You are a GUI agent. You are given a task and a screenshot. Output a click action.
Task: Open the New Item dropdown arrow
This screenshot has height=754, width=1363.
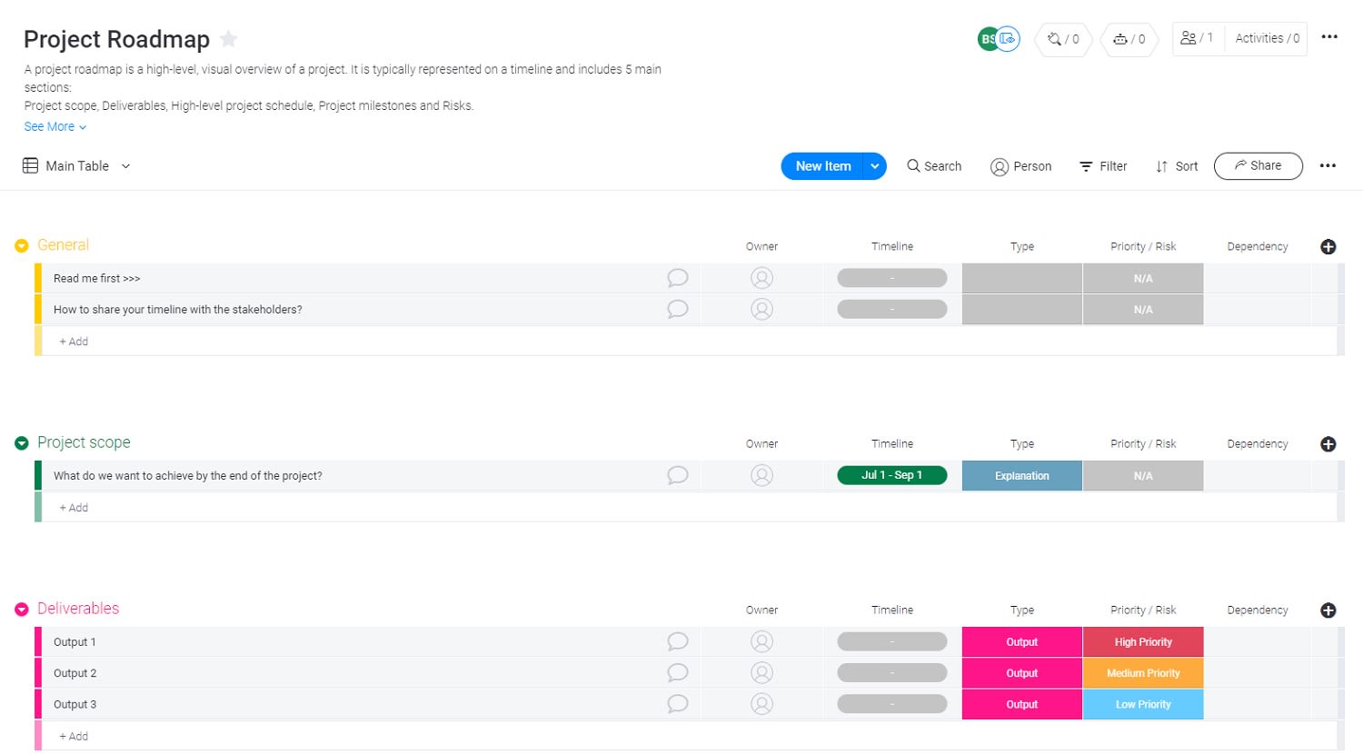pos(874,166)
